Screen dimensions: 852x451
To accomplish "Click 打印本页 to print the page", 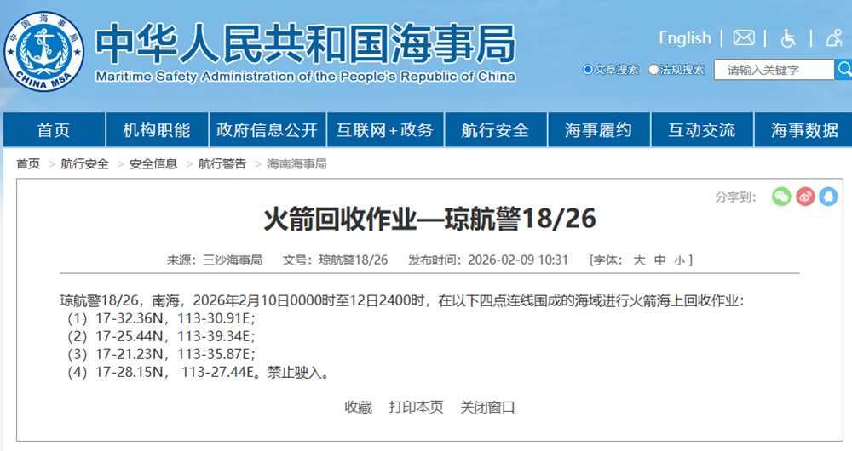I will [x=416, y=407].
